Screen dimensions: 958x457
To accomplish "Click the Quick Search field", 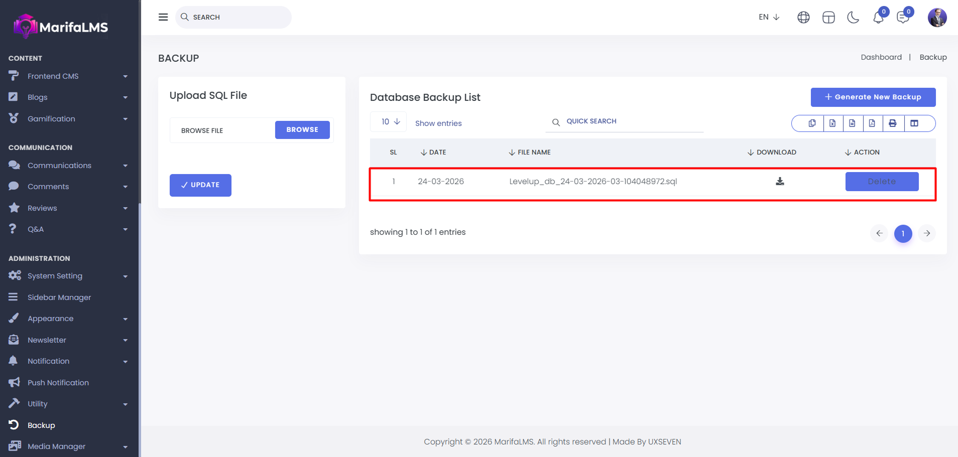I will (628, 121).
